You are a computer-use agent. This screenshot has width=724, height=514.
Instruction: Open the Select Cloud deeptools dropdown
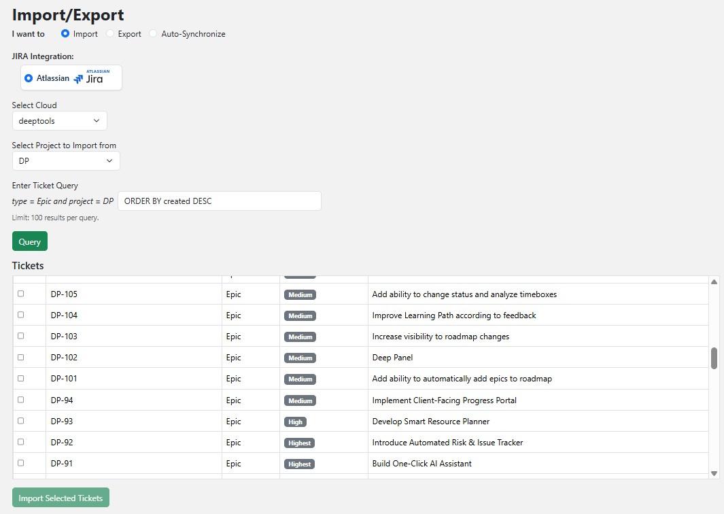coord(60,120)
